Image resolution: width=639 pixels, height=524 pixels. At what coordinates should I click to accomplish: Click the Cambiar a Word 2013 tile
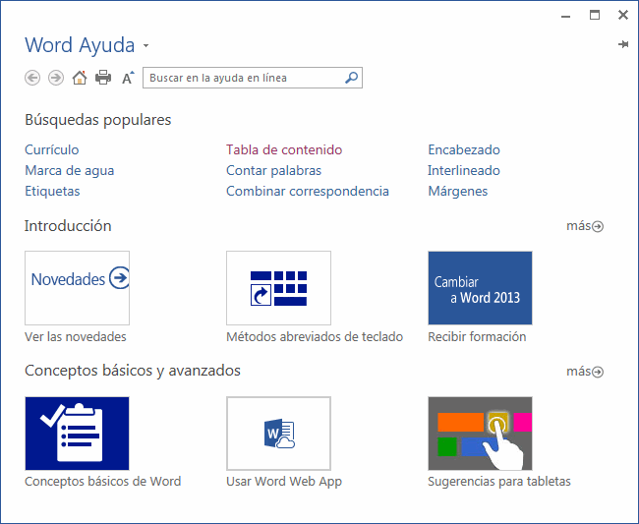pos(480,287)
